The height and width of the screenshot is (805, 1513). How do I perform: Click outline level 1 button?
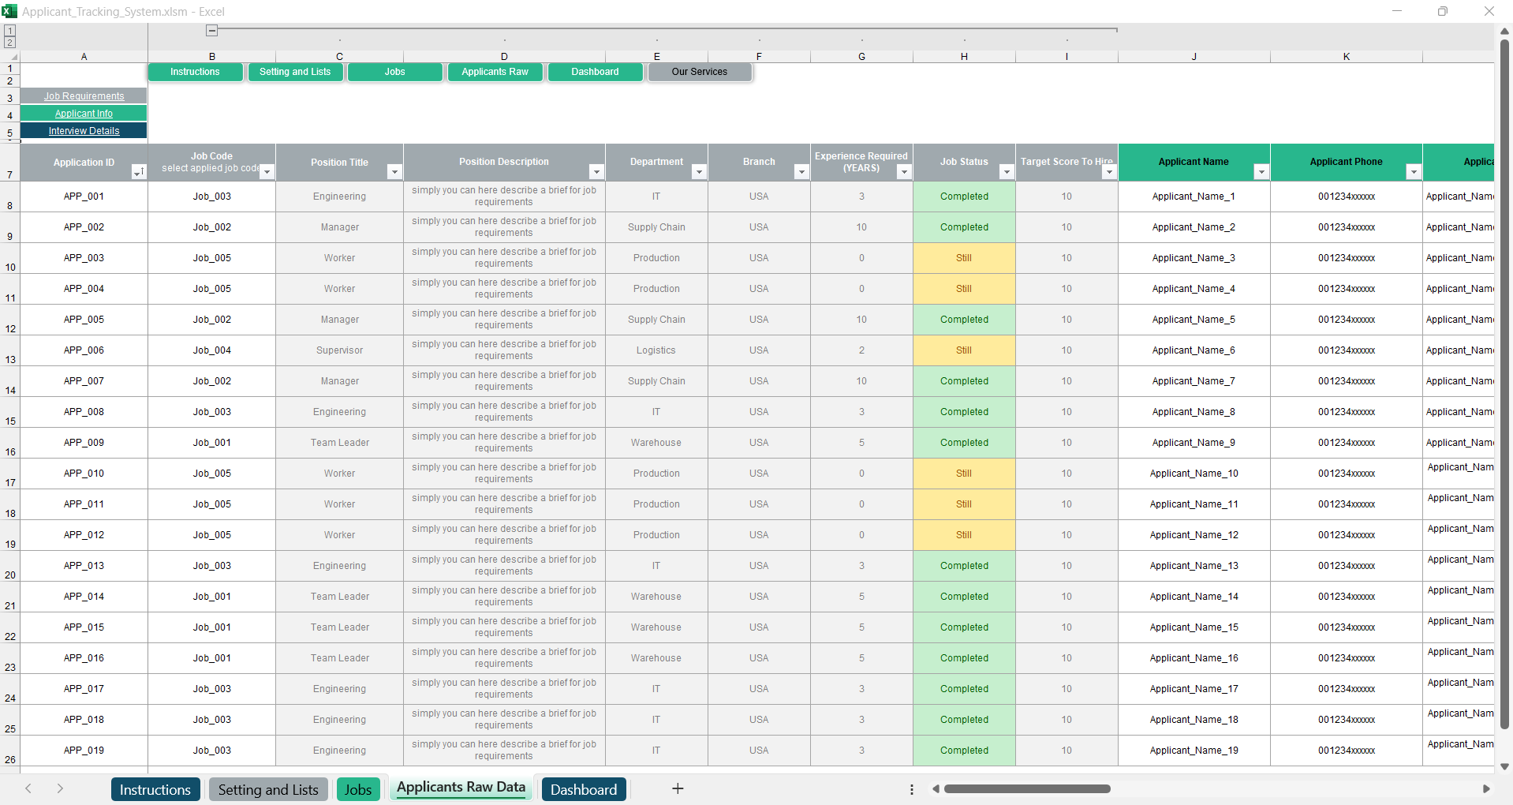pos(9,31)
